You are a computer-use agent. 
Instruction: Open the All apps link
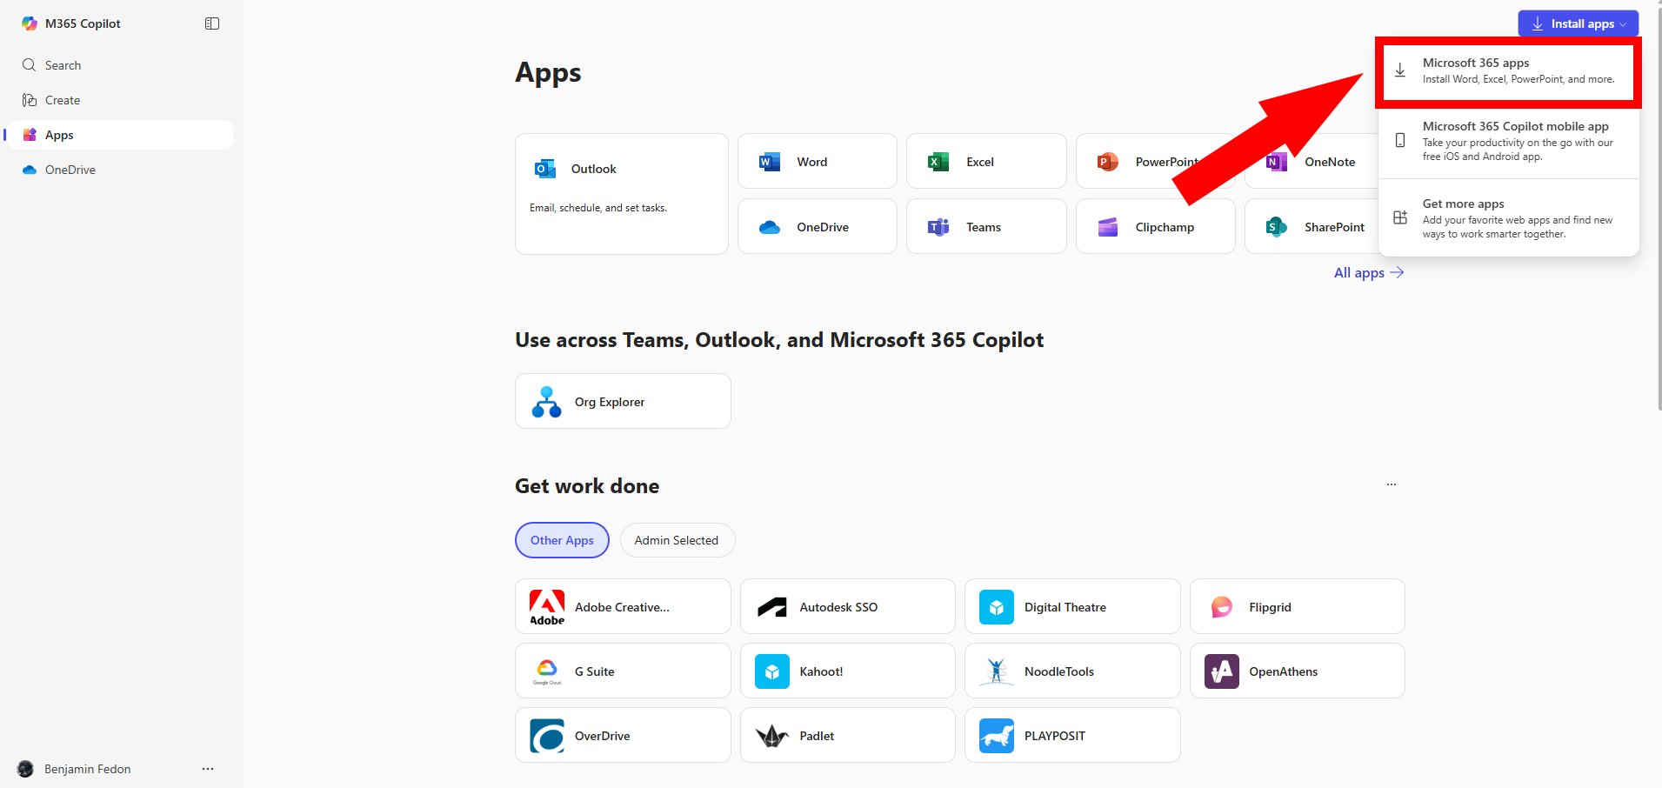(x=1369, y=272)
